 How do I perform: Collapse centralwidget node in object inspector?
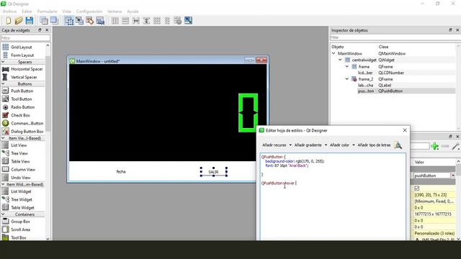click(341, 60)
